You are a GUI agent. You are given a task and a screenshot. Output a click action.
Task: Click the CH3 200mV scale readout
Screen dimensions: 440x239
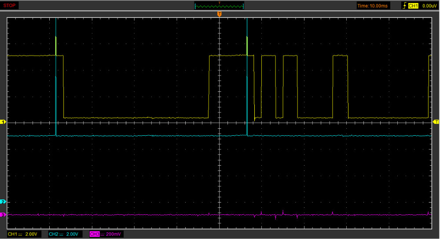tap(114, 234)
